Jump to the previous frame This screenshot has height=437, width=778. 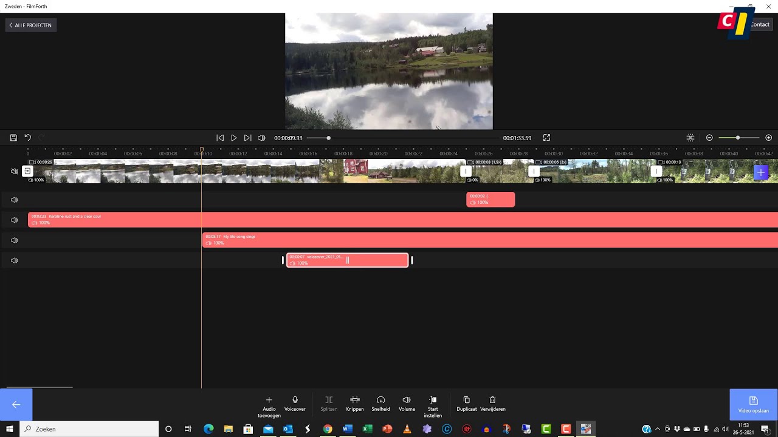[220, 138]
